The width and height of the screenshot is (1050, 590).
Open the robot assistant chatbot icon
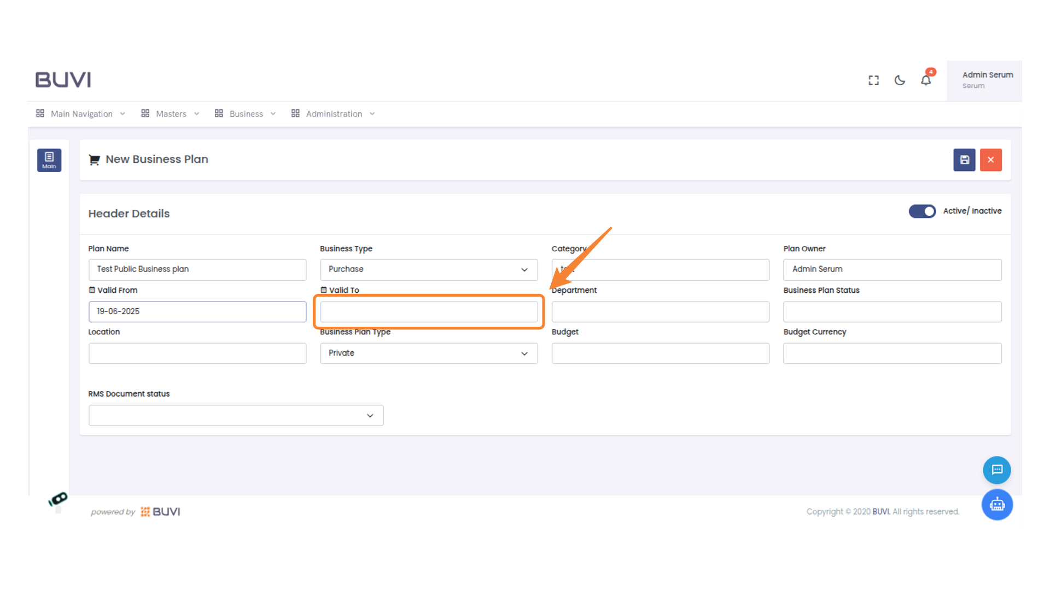pyautogui.click(x=996, y=504)
